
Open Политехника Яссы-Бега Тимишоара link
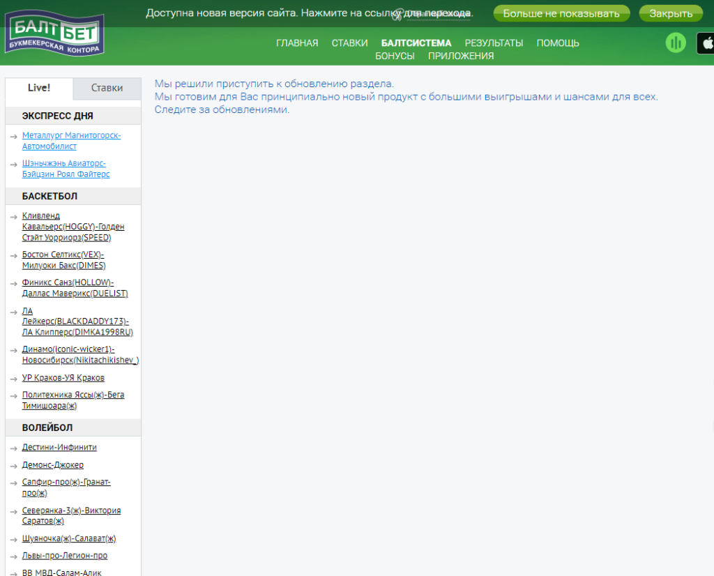point(73,400)
